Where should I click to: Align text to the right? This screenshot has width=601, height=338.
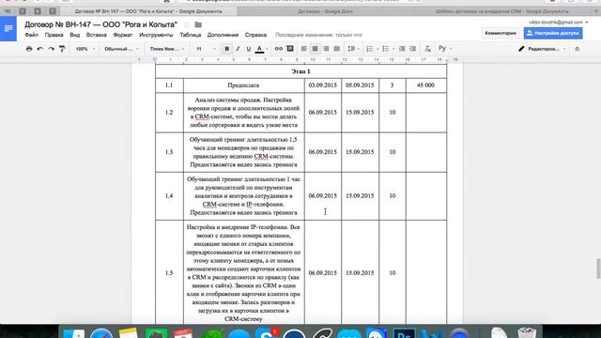click(x=326, y=49)
